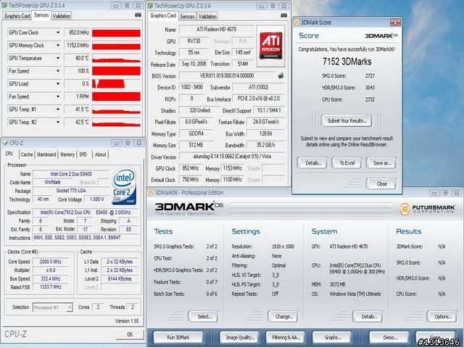Click the Core Speed 2000.5 MHz value
The width and height of the screenshot is (464, 348).
pyautogui.click(x=50, y=262)
